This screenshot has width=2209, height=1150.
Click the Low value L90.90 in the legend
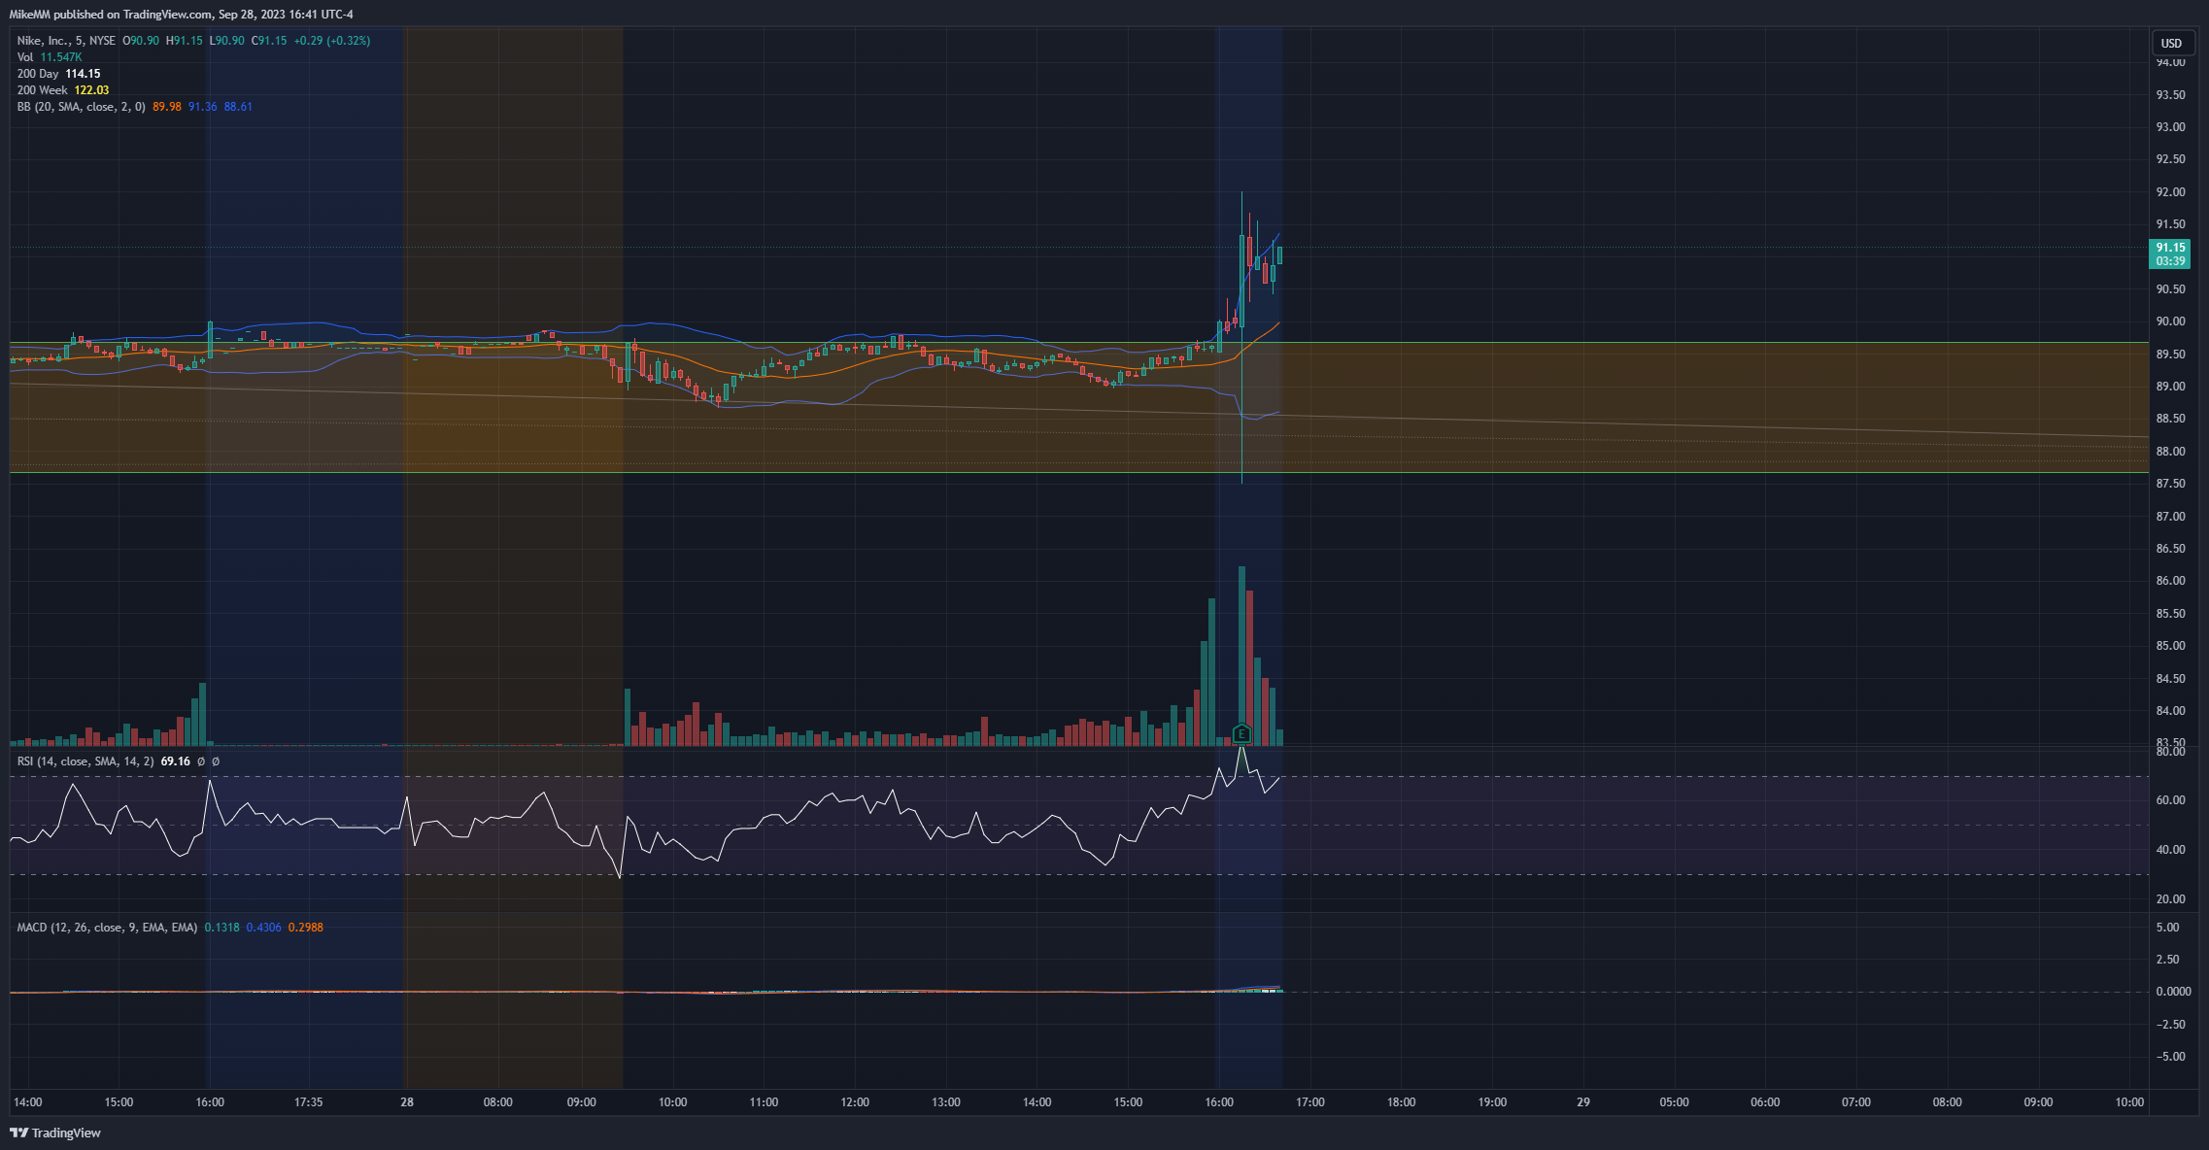pos(227,41)
